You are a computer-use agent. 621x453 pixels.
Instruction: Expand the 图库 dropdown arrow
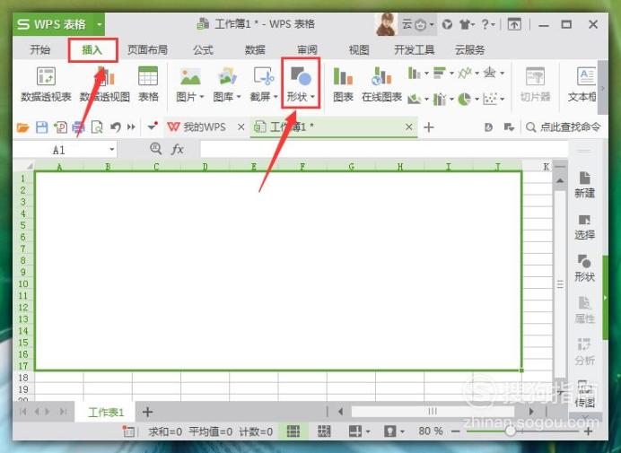(239, 97)
